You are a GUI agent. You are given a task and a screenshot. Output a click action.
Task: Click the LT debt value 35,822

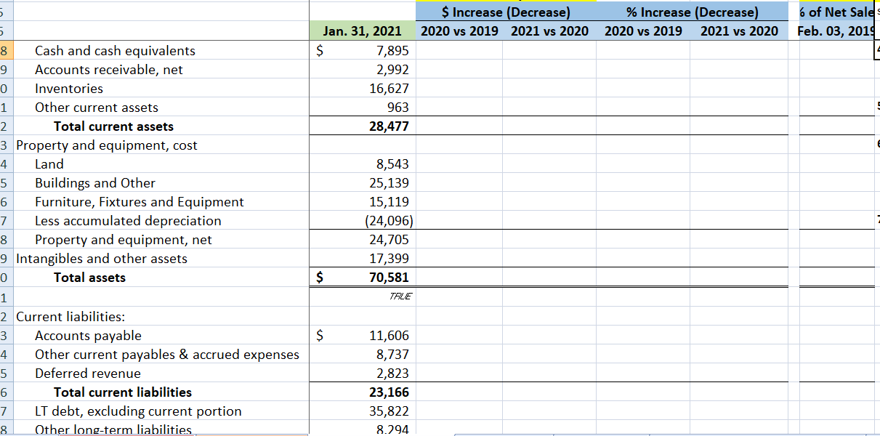click(x=363, y=411)
